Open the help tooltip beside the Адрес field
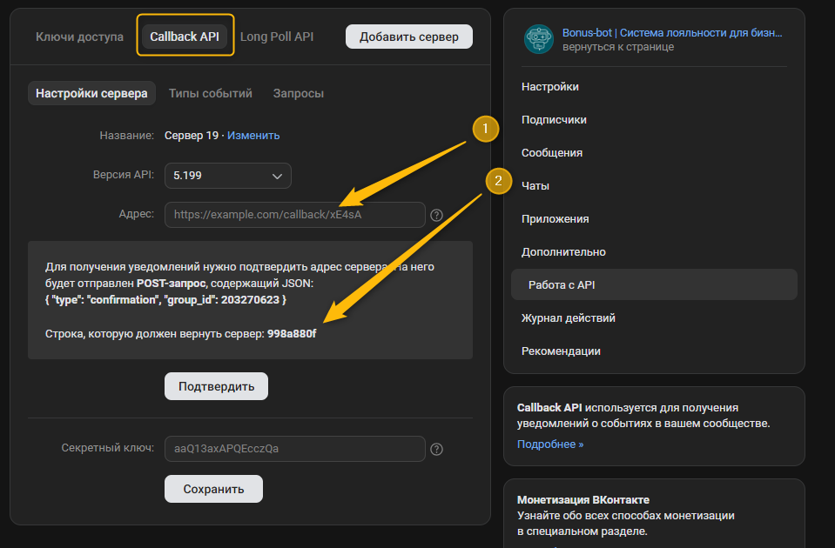 coord(436,214)
